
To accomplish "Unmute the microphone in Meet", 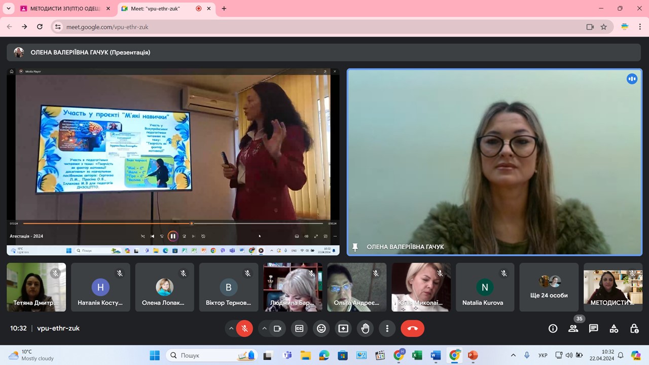I will coord(244,328).
